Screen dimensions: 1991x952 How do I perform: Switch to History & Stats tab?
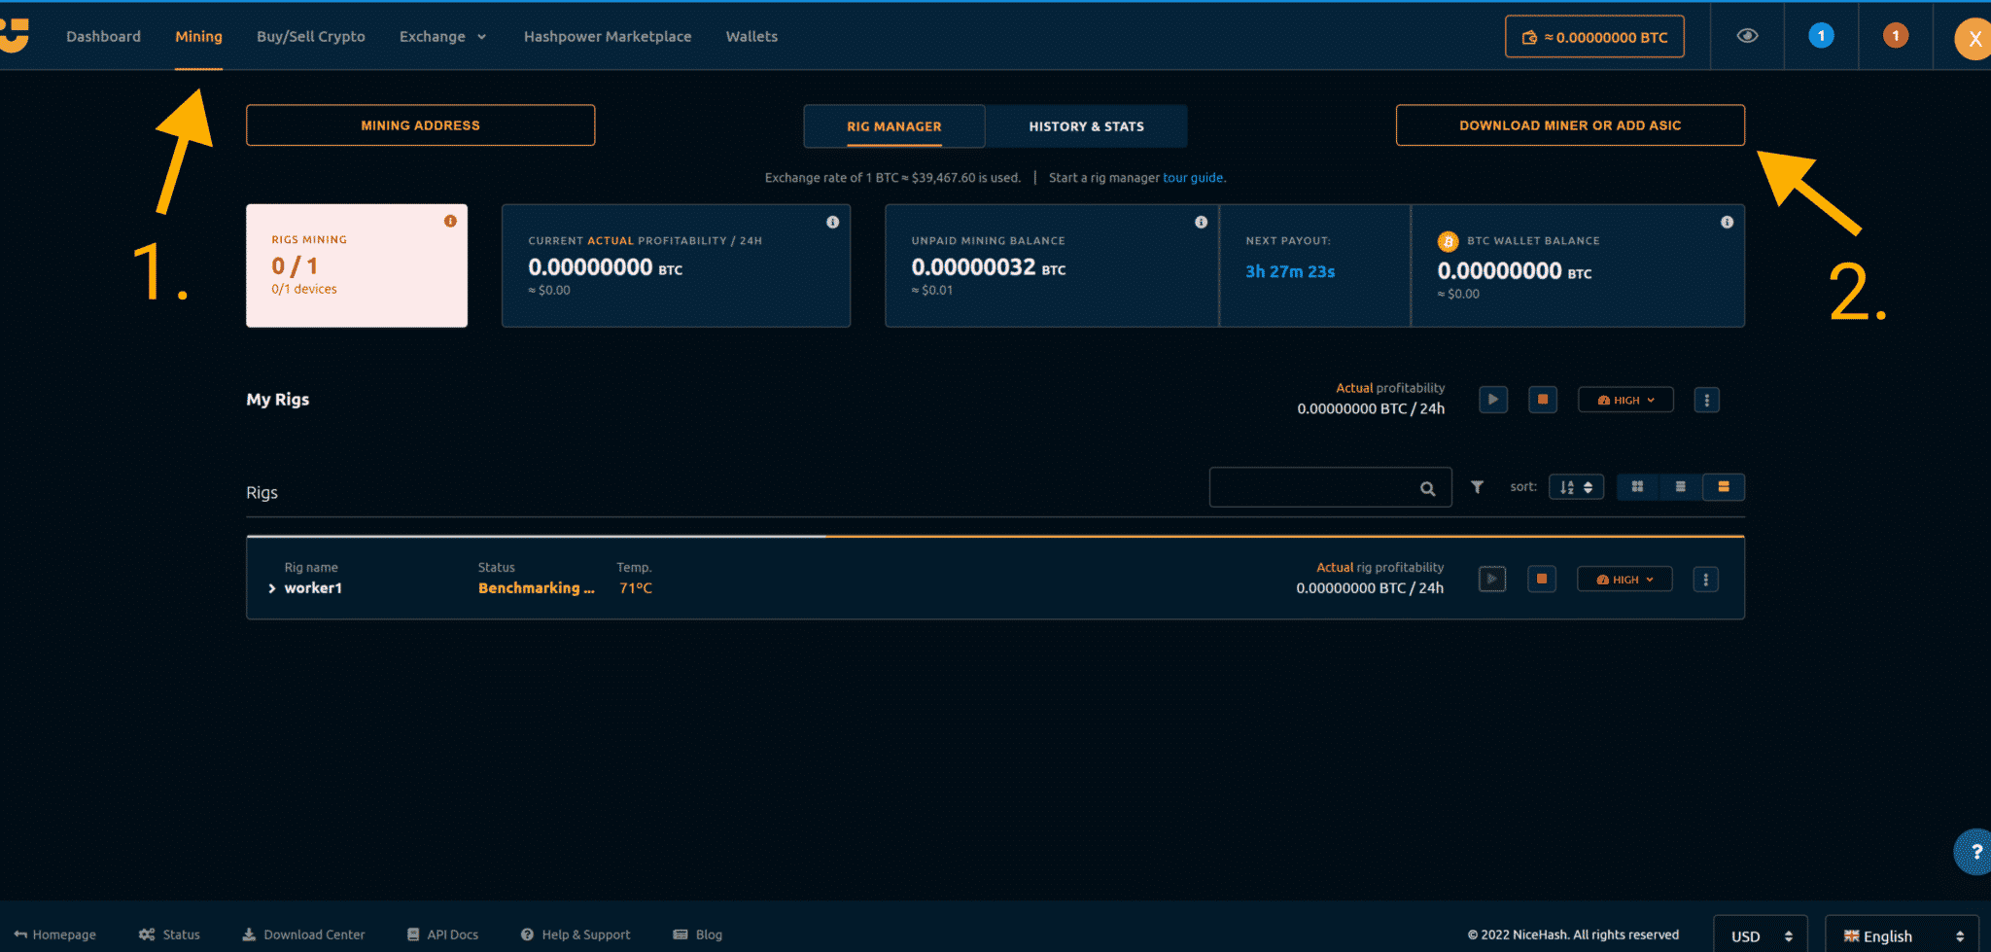1086,126
